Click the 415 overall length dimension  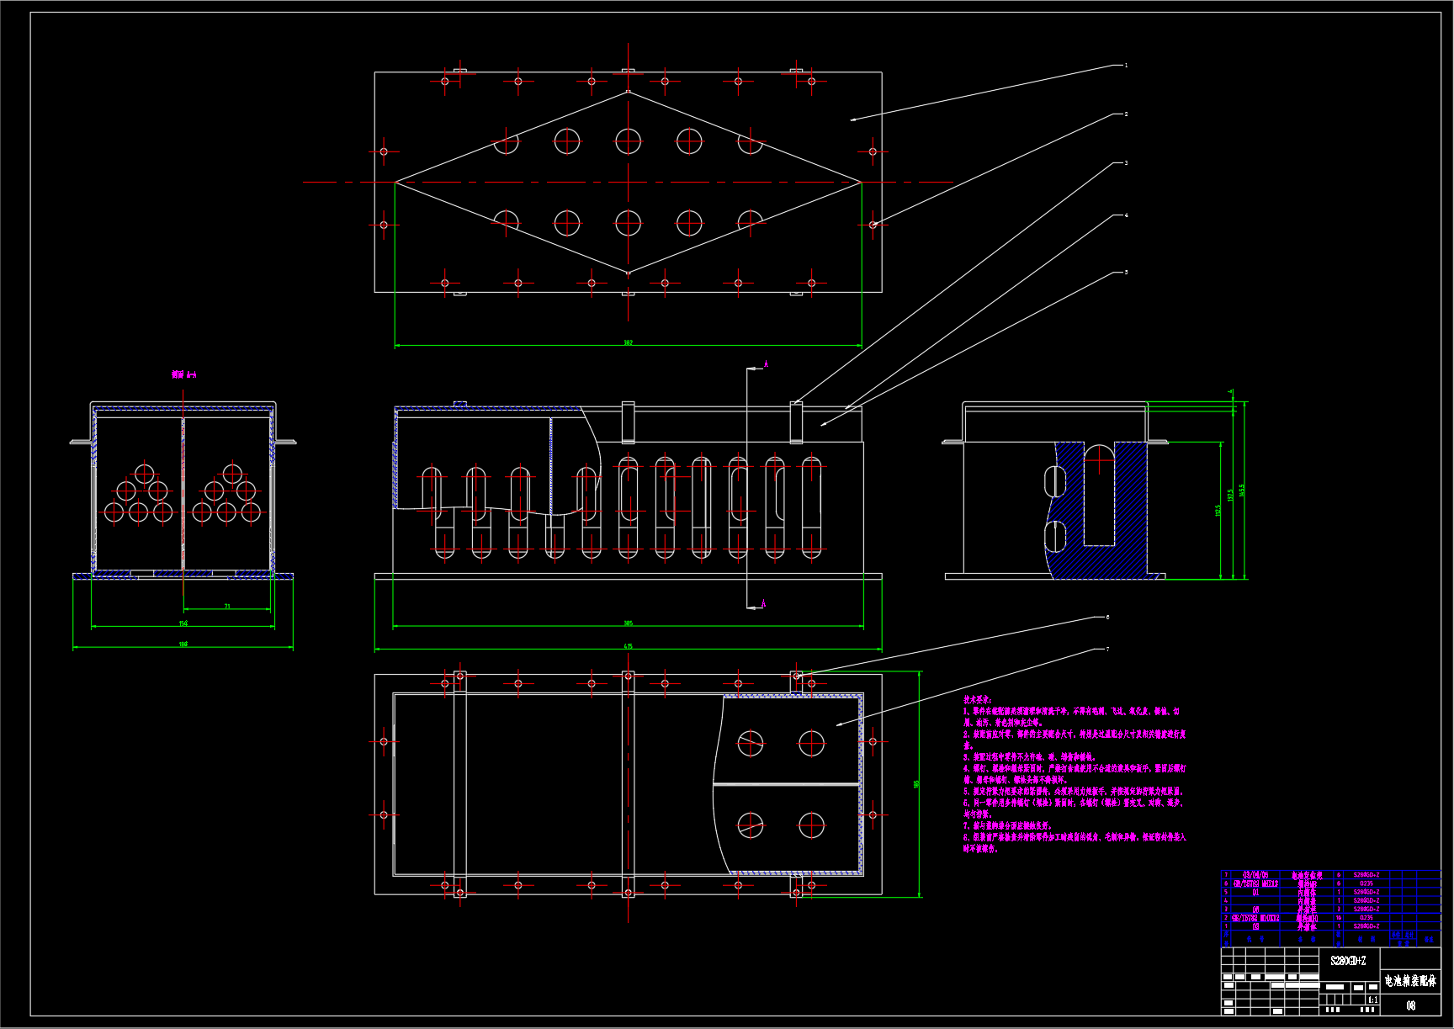coord(629,646)
